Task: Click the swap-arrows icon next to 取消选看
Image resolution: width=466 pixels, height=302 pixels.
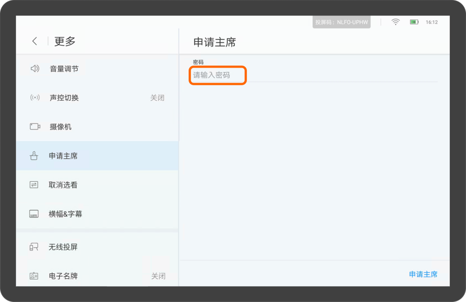Action: tap(34, 185)
